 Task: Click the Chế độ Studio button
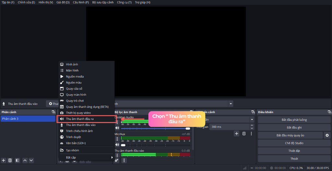click(x=294, y=143)
